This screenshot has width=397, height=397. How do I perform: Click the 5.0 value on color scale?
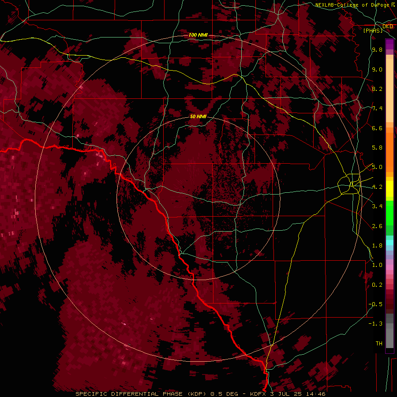377,167
